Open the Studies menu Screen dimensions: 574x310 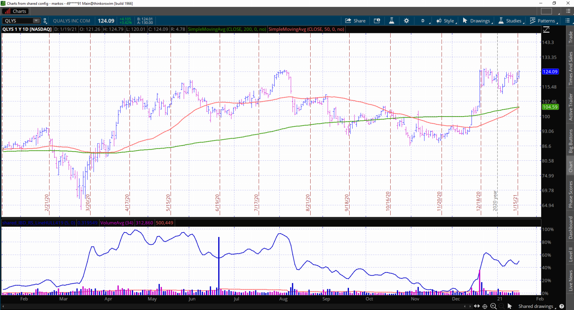511,21
